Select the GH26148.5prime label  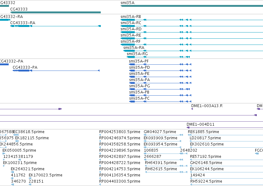206,163
